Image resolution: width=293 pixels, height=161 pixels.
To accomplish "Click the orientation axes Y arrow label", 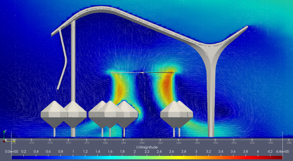I will pos(14,140).
